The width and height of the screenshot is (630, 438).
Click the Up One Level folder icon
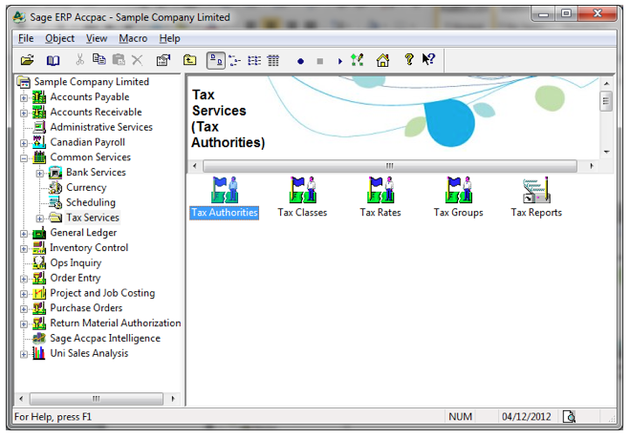[189, 60]
